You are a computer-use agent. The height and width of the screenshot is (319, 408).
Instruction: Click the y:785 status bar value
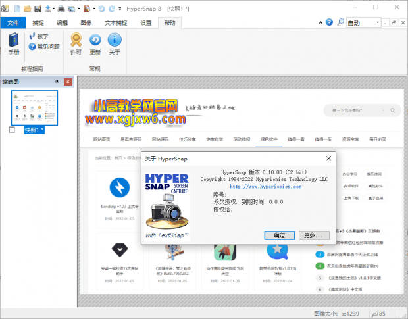point(378,314)
